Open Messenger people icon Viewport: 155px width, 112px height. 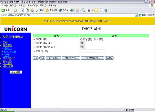[106, 10]
